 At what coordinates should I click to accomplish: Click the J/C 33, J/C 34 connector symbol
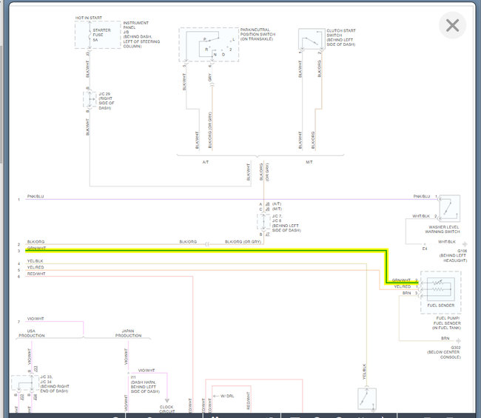(x=25, y=383)
